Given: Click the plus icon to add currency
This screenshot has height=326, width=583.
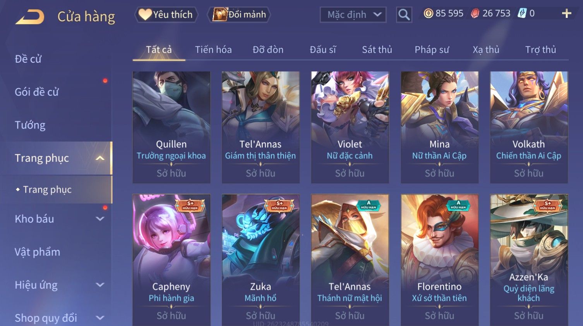Looking at the screenshot, I should point(566,14).
